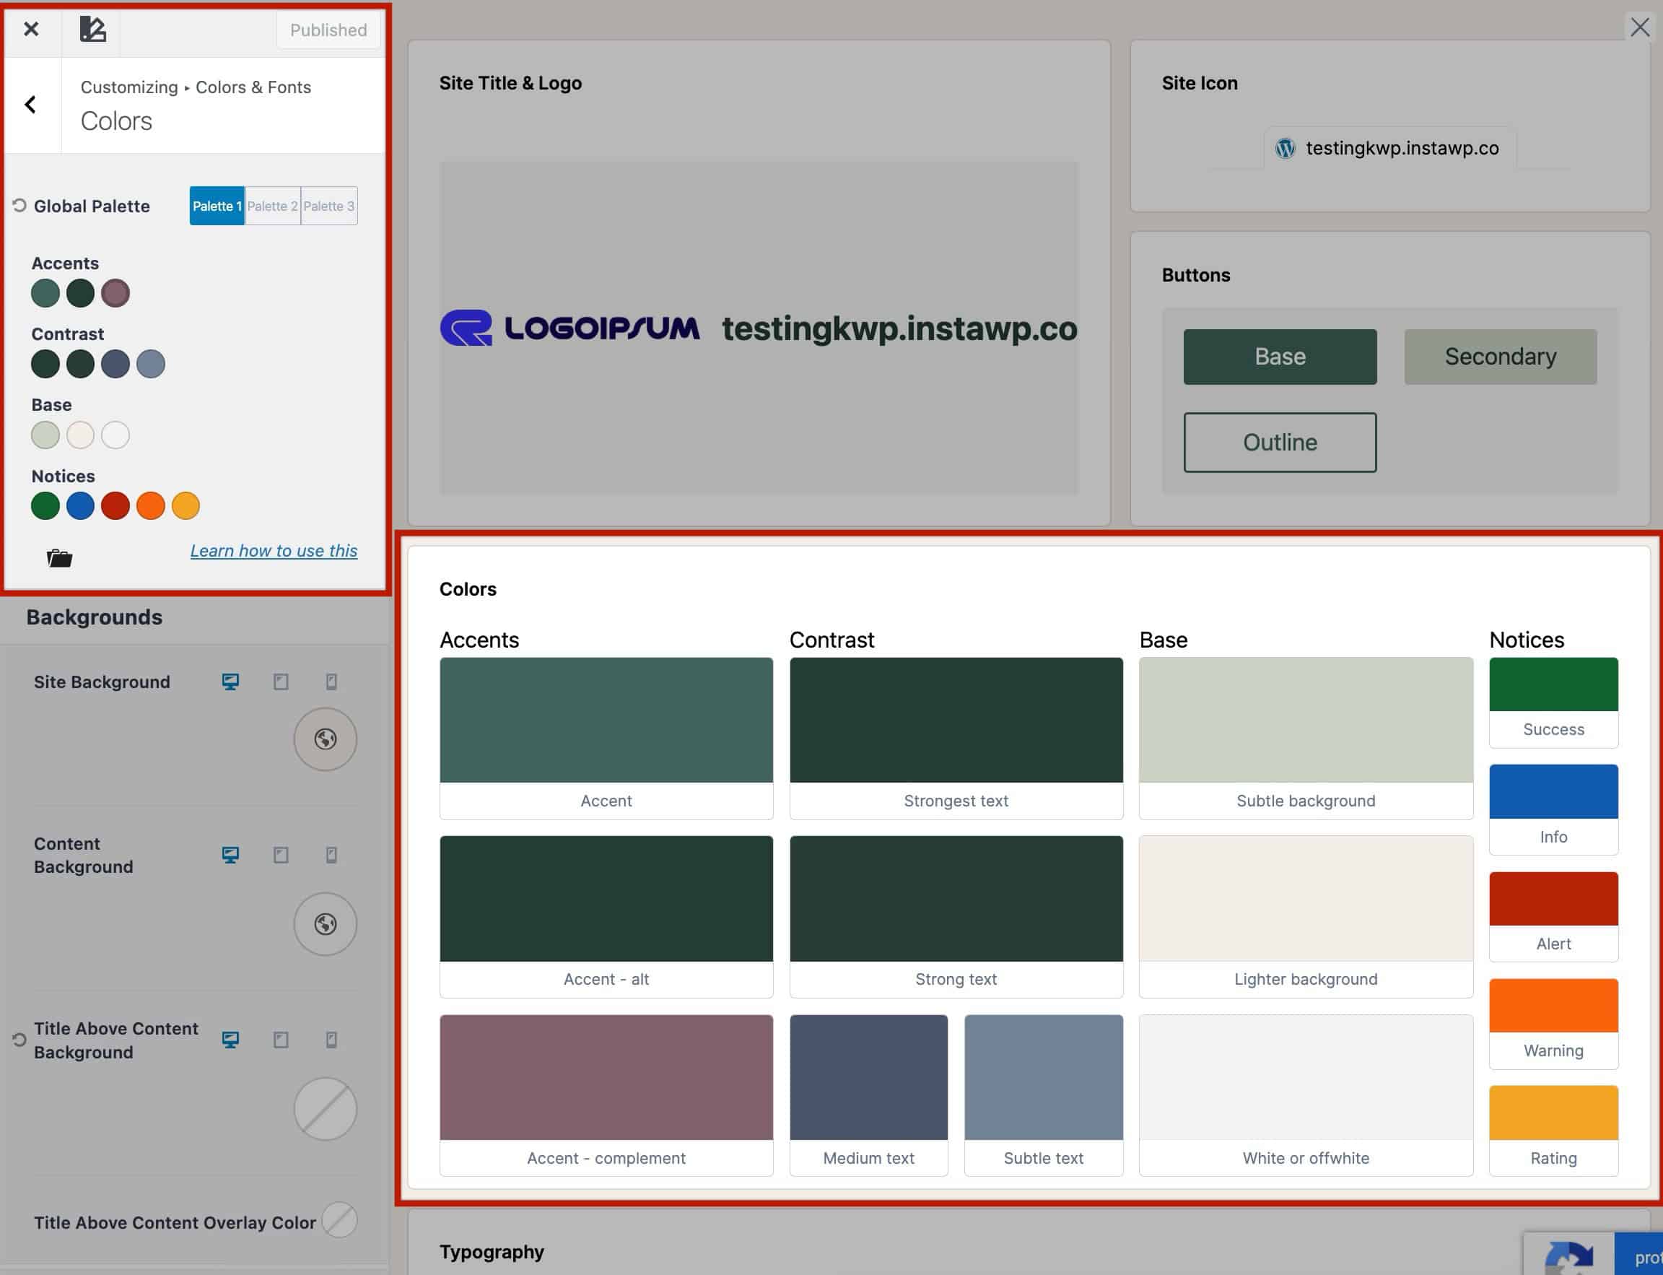Select the first green Accents swatch
Viewport: 1663px width, 1275px height.
pyautogui.click(x=45, y=293)
